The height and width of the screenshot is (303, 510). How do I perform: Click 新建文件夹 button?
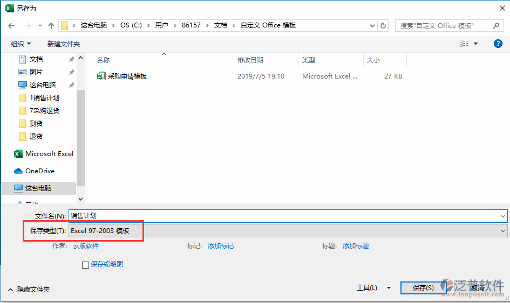click(64, 44)
